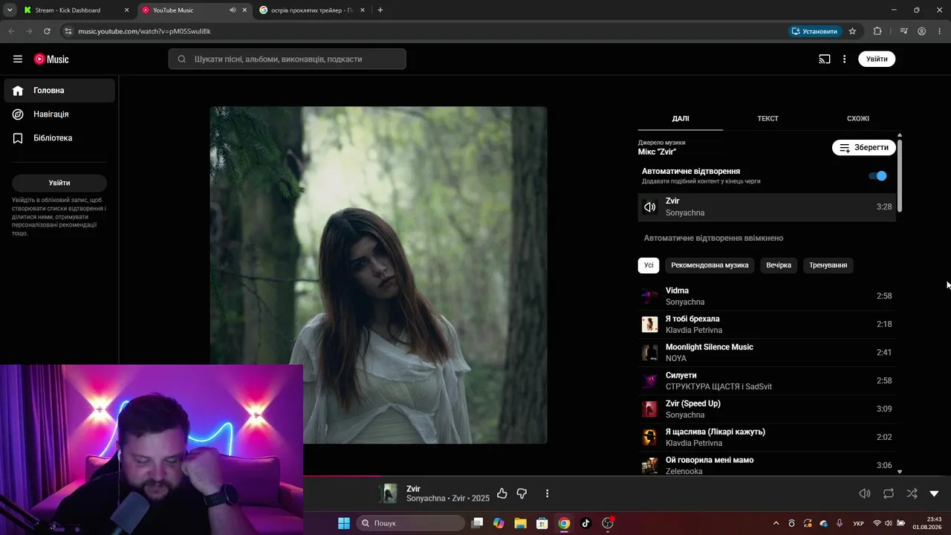Play Я щаслива (Лікарі кажуть) from queue
This screenshot has width=951, height=535.
767,438
